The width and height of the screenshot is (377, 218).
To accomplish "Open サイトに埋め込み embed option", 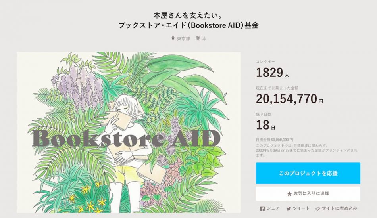I will tap(339, 208).
